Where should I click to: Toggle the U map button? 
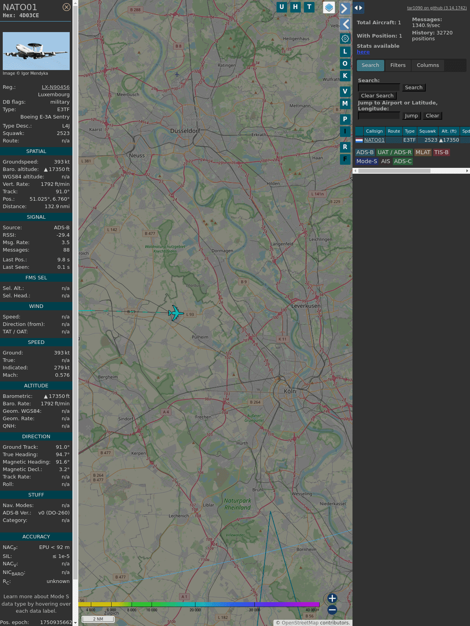[x=282, y=7]
